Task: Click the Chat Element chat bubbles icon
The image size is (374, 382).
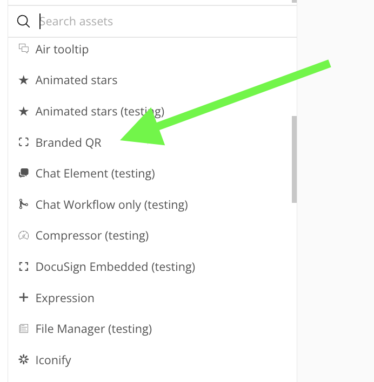Action: point(23,174)
